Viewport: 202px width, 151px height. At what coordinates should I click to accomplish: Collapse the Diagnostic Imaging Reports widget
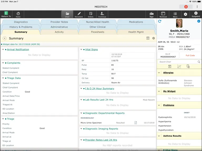point(81,128)
